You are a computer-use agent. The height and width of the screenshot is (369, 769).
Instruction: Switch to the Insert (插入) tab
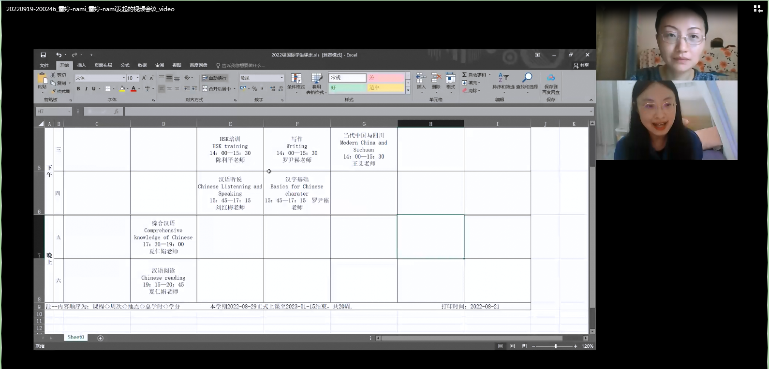click(81, 65)
